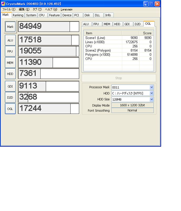This screenshot has height=211, width=181.
Task: Click the ALU score 17518 bar
Action: [x=49, y=40]
